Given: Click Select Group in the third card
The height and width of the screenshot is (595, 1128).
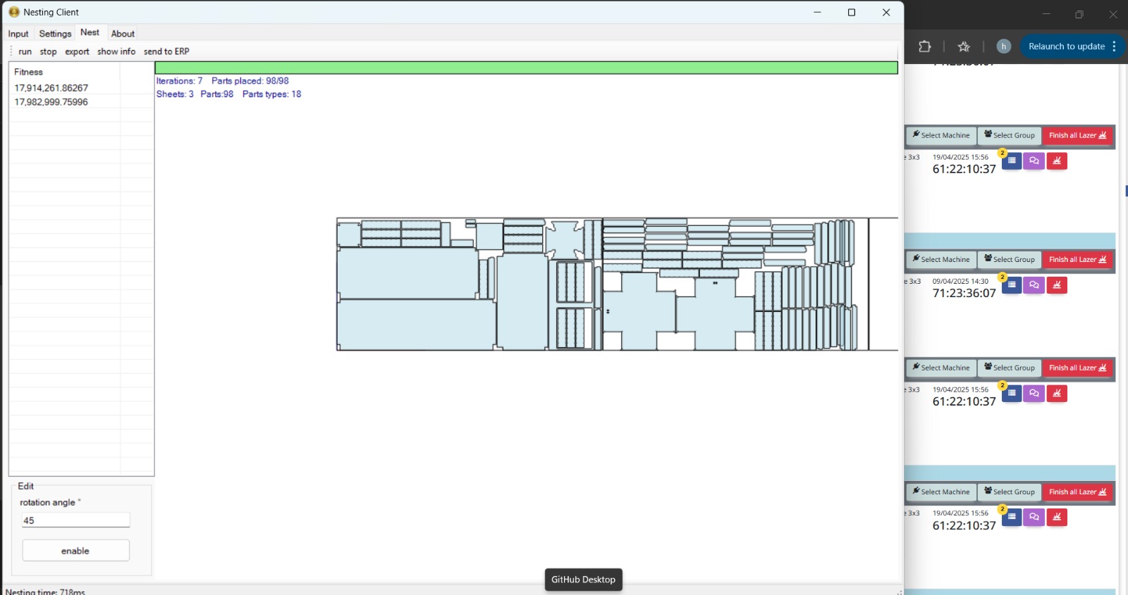Looking at the screenshot, I should [1010, 368].
